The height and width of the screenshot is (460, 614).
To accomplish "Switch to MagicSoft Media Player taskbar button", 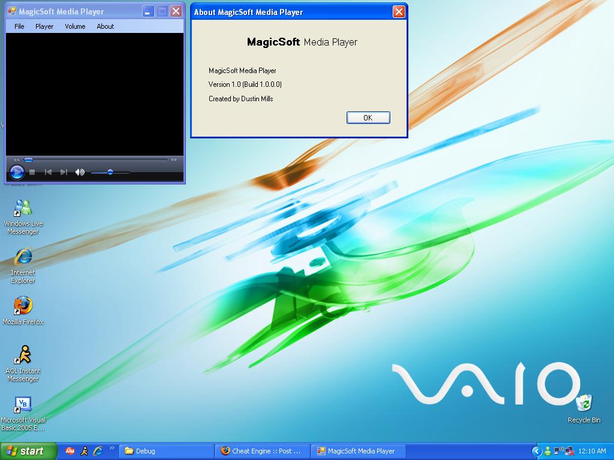I will (x=359, y=451).
